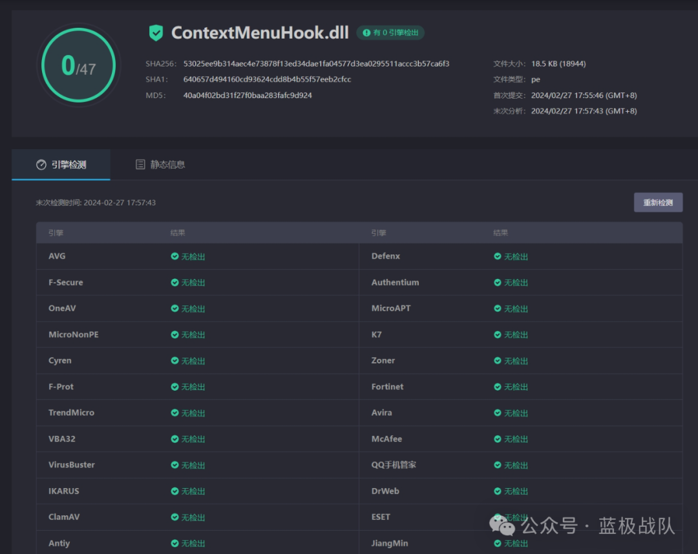The image size is (698, 554).
Task: Click the 末次检测时间 line above table
Action: (96, 203)
